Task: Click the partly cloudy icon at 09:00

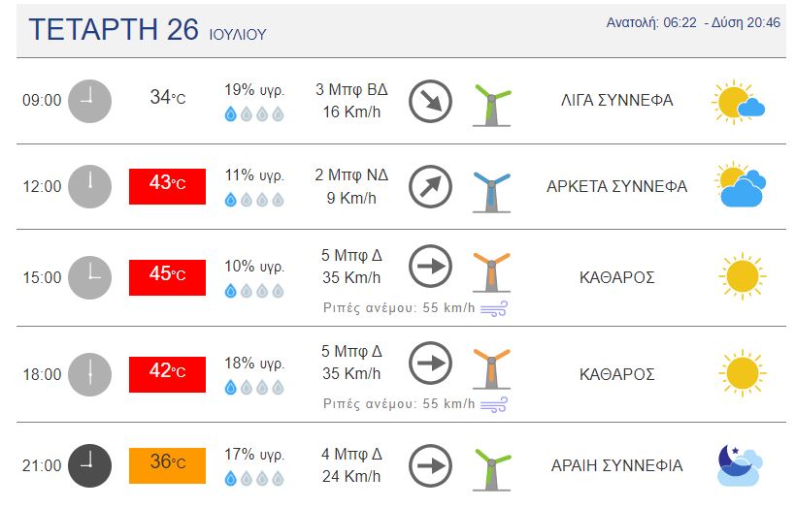Action: (739, 101)
